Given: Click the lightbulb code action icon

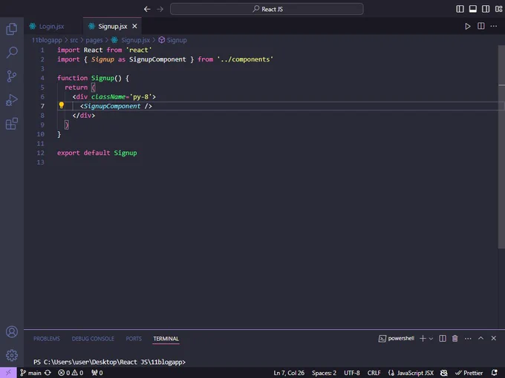Looking at the screenshot, I should coord(61,105).
